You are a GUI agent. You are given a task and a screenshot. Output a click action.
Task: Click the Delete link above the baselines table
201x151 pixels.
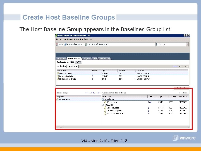pos(186,66)
